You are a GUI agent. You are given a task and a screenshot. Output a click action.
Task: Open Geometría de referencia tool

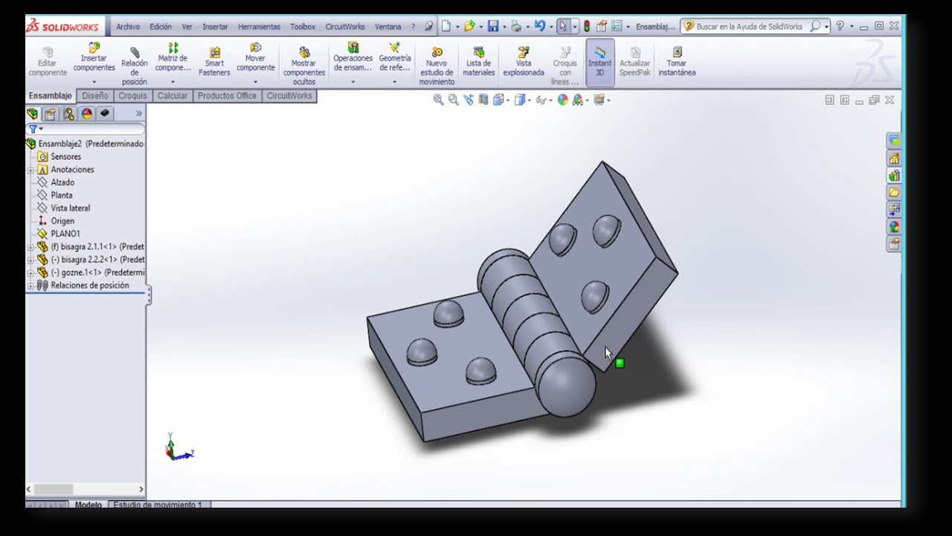click(395, 58)
